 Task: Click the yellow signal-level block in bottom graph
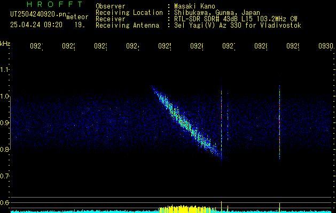(x=187, y=209)
